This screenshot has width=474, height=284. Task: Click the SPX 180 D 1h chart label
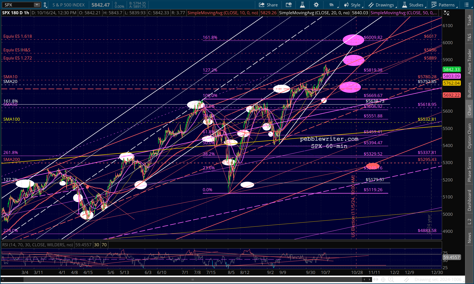(x=16, y=13)
